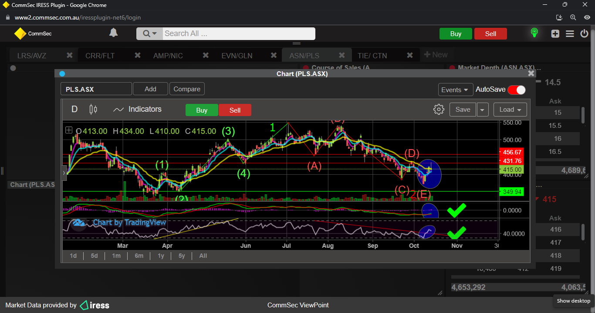
Task: Click the 415.00 current price label
Action: 512,170
